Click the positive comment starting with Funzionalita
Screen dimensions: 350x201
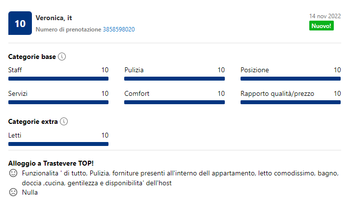pos(181,178)
